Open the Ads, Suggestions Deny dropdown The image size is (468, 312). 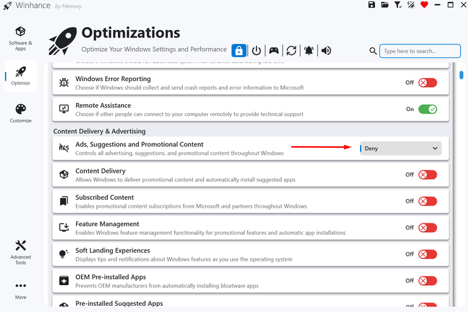point(401,149)
